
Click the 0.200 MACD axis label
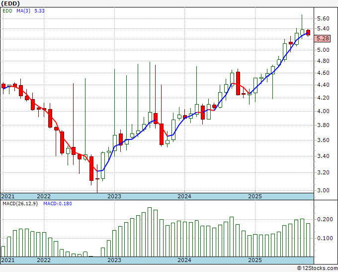[x=324, y=219]
